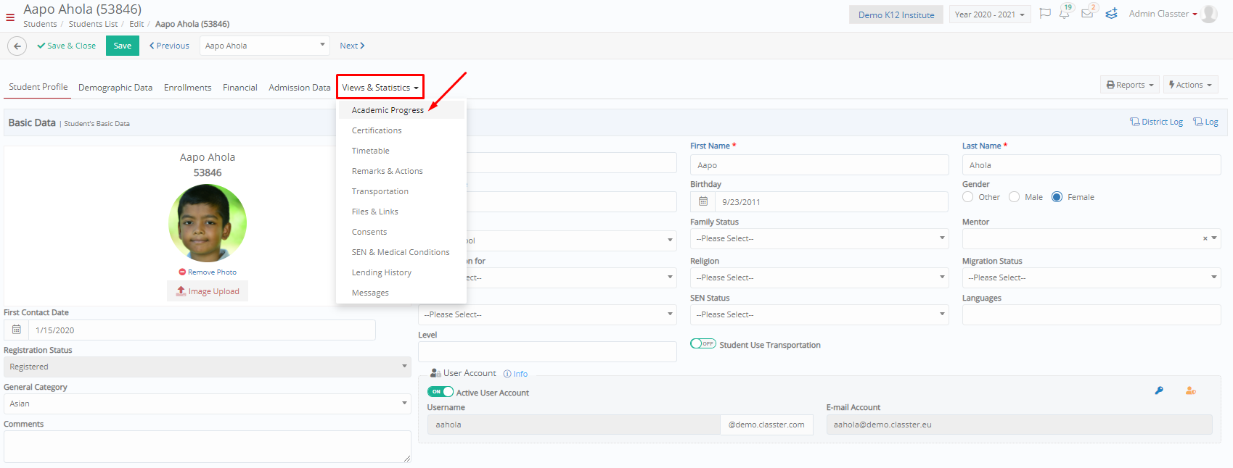The width and height of the screenshot is (1233, 468).
Task: Select Messages menu item
Action: point(401,293)
